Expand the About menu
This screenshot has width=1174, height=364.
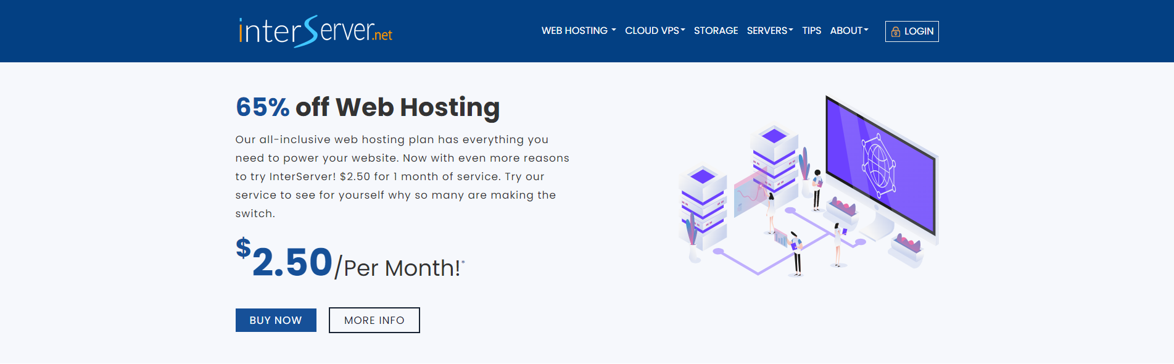pyautogui.click(x=849, y=31)
